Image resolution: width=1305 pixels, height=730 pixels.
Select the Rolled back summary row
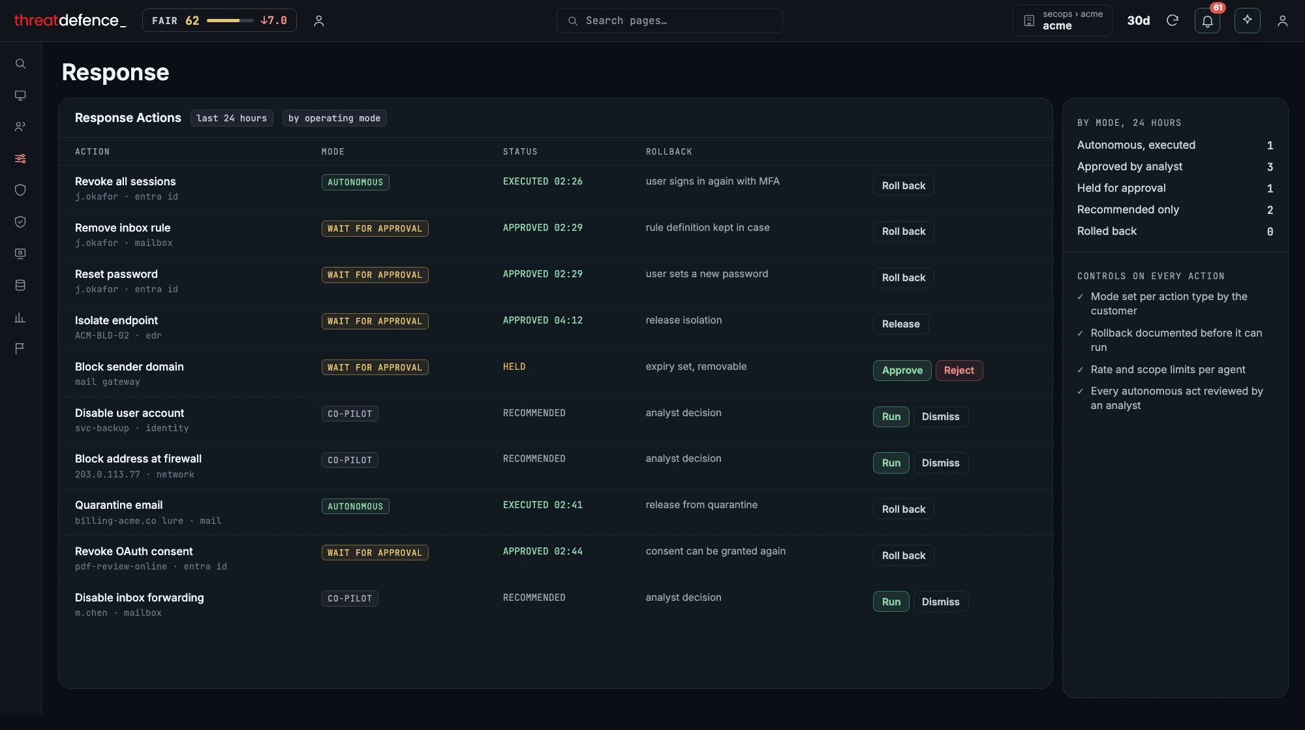[x=1174, y=231]
